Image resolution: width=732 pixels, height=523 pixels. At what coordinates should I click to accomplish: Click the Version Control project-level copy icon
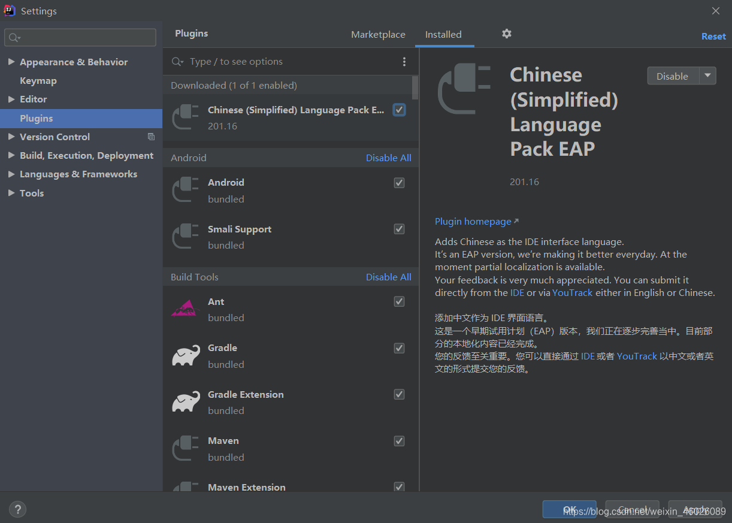pos(151,137)
